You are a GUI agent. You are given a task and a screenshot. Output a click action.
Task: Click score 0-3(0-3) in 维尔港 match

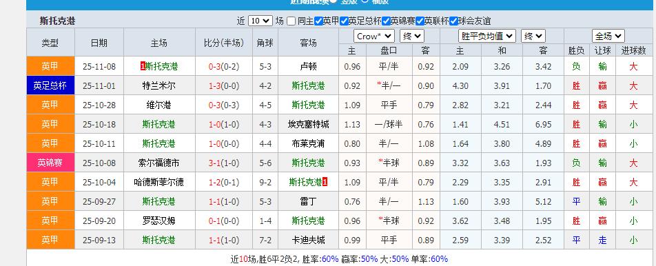click(x=224, y=105)
